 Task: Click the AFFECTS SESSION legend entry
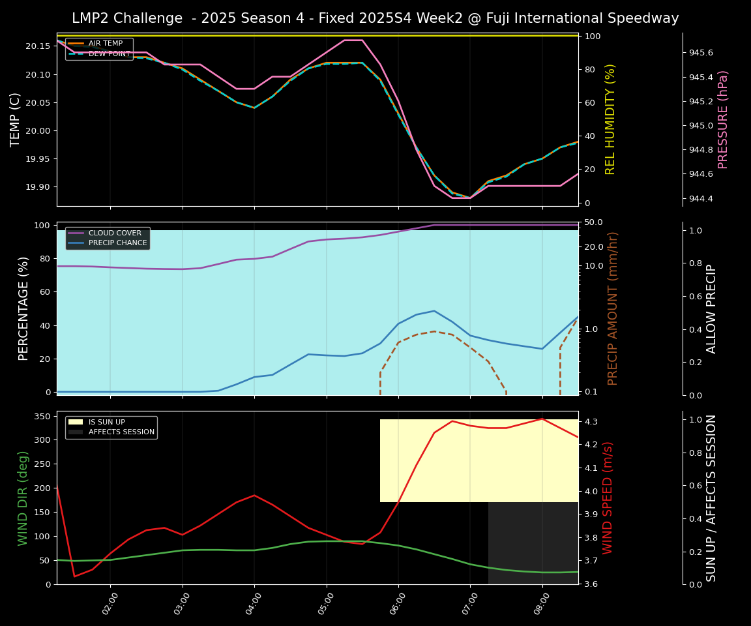(121, 432)
